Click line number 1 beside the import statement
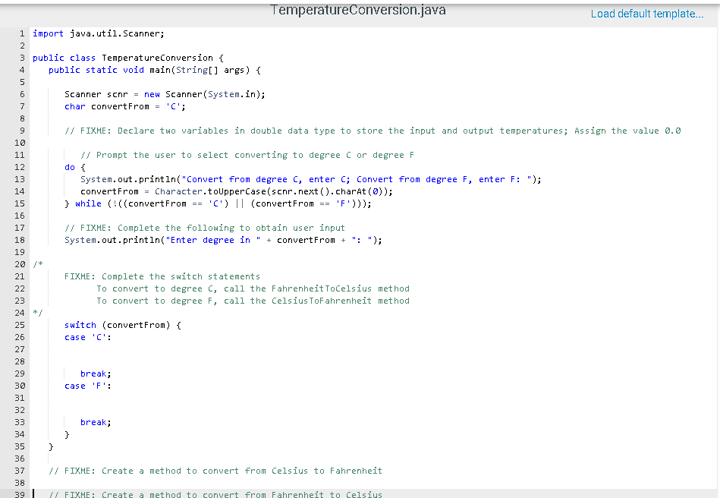This screenshot has width=720, height=498. click(20, 33)
